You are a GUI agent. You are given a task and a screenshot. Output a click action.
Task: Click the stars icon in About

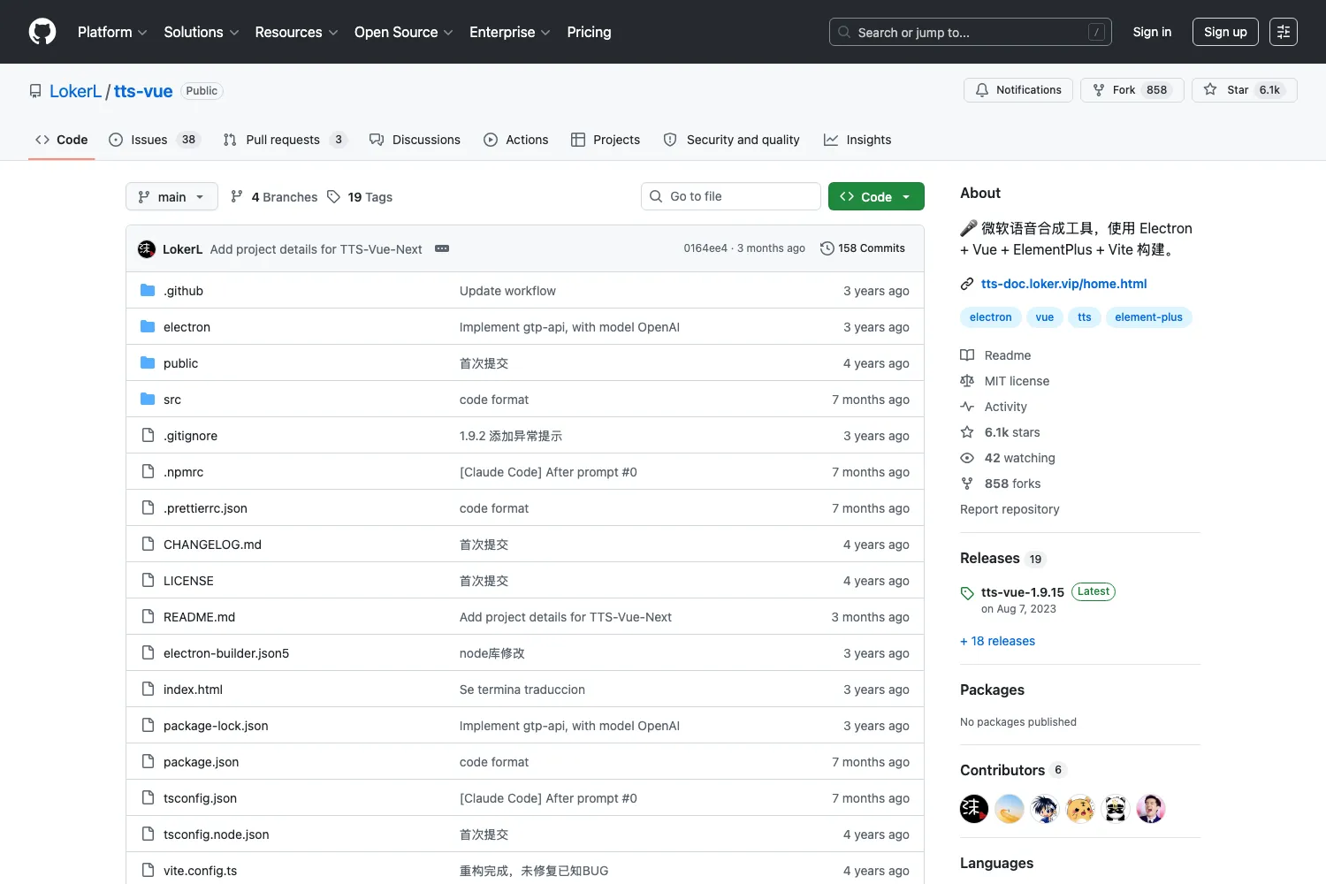click(x=967, y=431)
